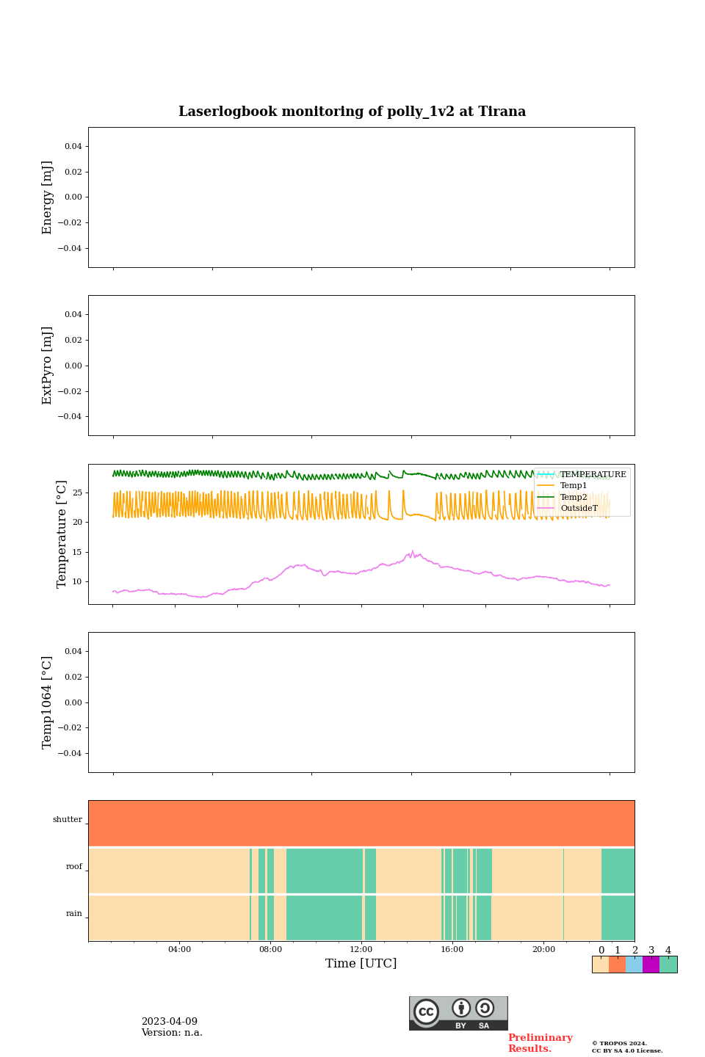Select the color swatch for value 0
The image size is (705, 1057).
point(600,965)
